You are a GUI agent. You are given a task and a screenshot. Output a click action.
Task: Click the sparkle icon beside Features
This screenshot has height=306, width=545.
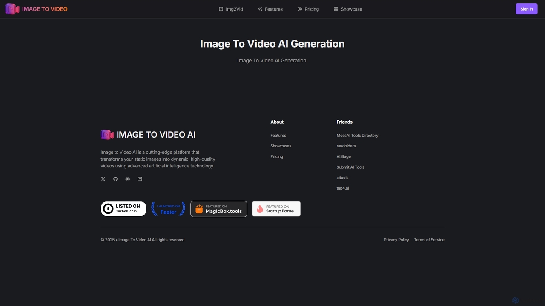pos(260,9)
